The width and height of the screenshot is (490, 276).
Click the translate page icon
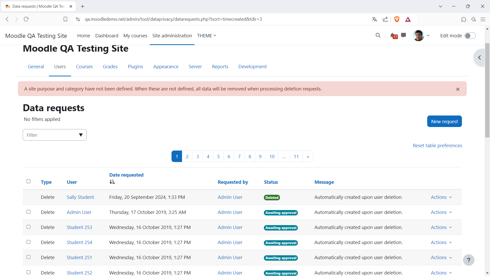(x=374, y=19)
